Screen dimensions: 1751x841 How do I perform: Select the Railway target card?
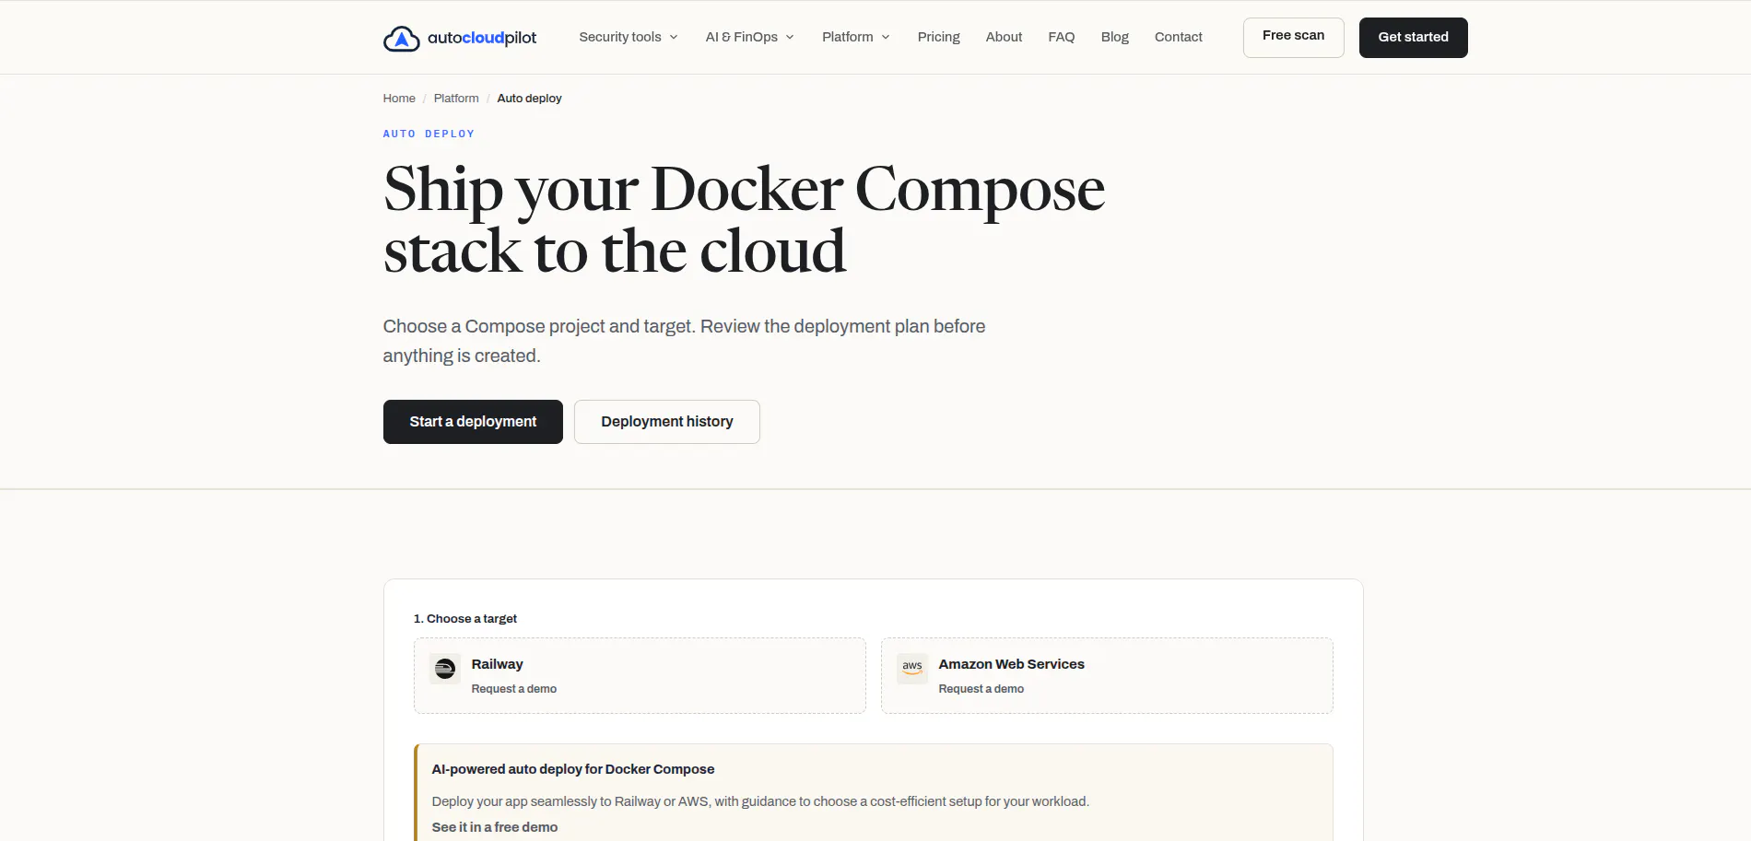(640, 675)
